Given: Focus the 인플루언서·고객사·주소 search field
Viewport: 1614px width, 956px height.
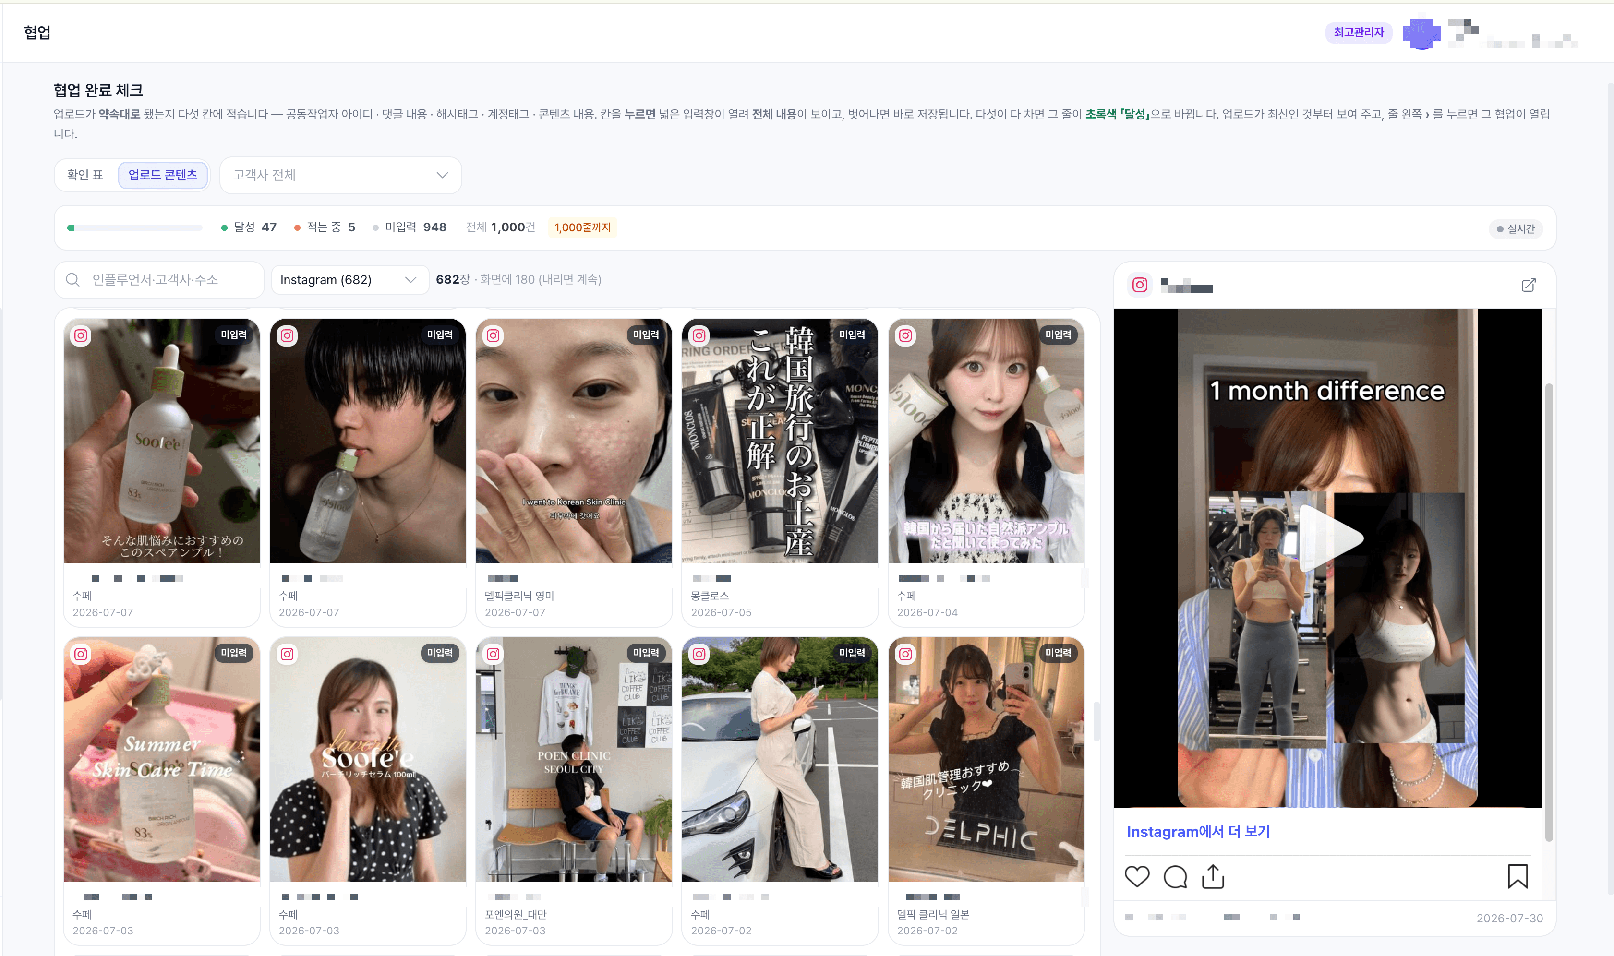Looking at the screenshot, I should click(159, 280).
